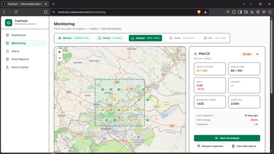Open the Brave Wallet icon

[x=246, y=12]
